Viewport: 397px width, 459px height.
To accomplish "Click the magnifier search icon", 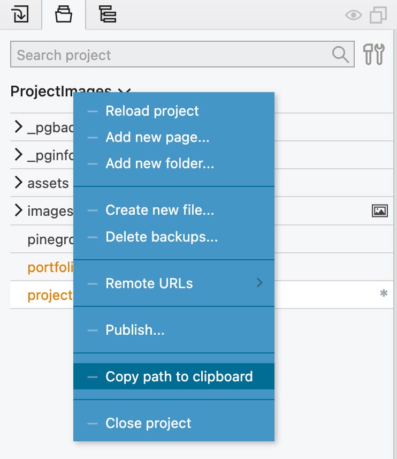I will tap(341, 54).
